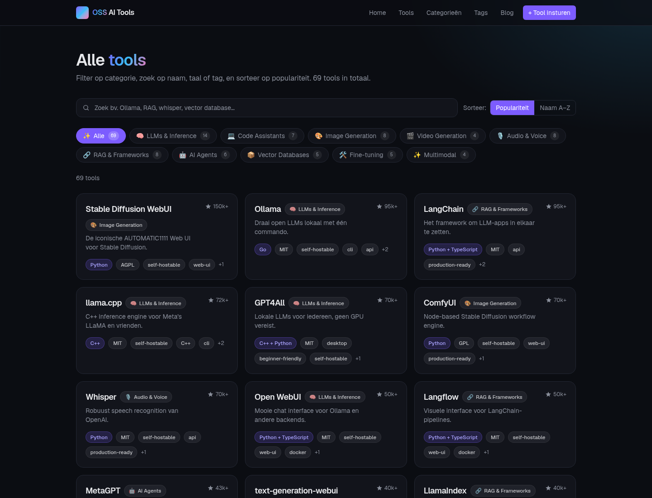Open the Tags nav item
The image size is (652, 498).
(x=481, y=13)
